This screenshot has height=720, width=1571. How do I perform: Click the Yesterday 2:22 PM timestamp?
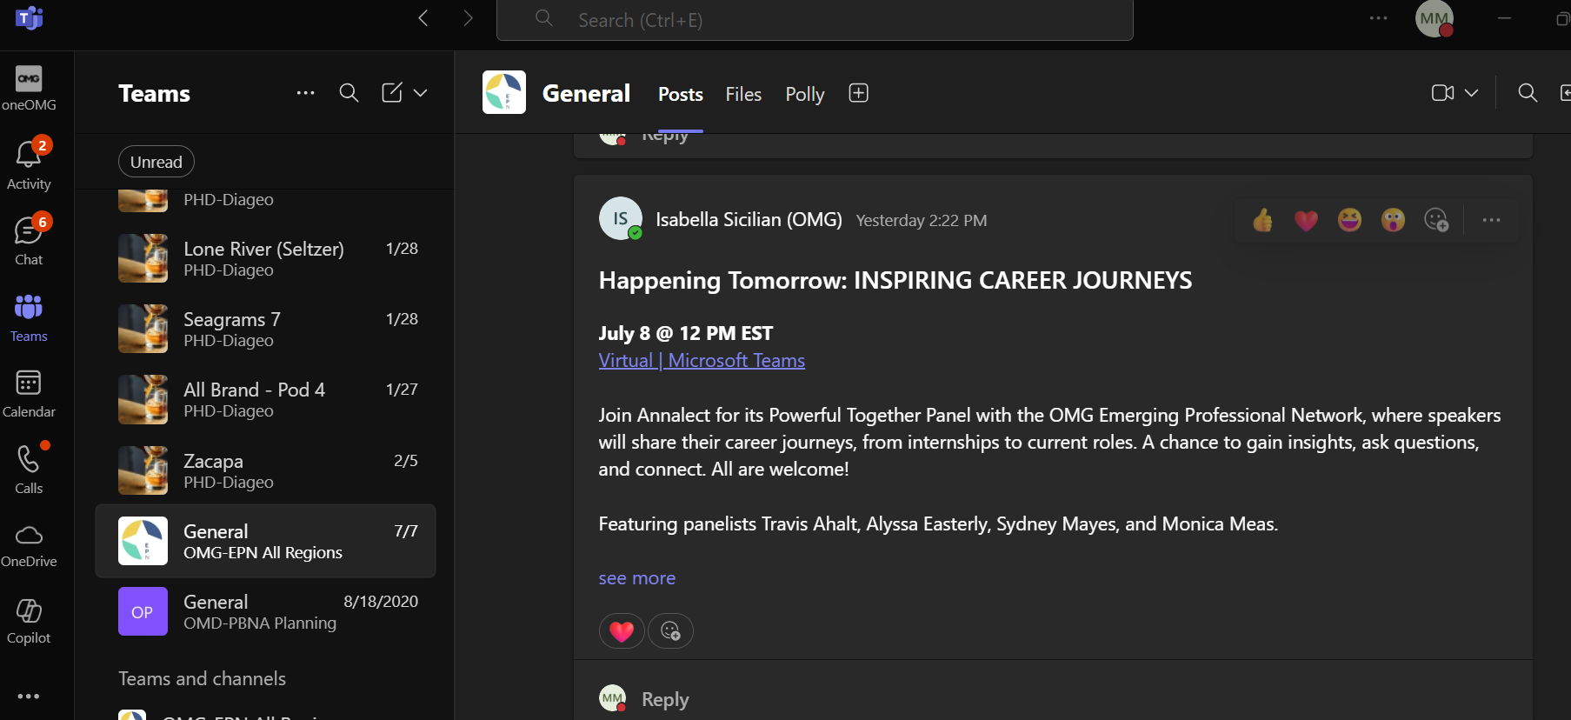[922, 220]
